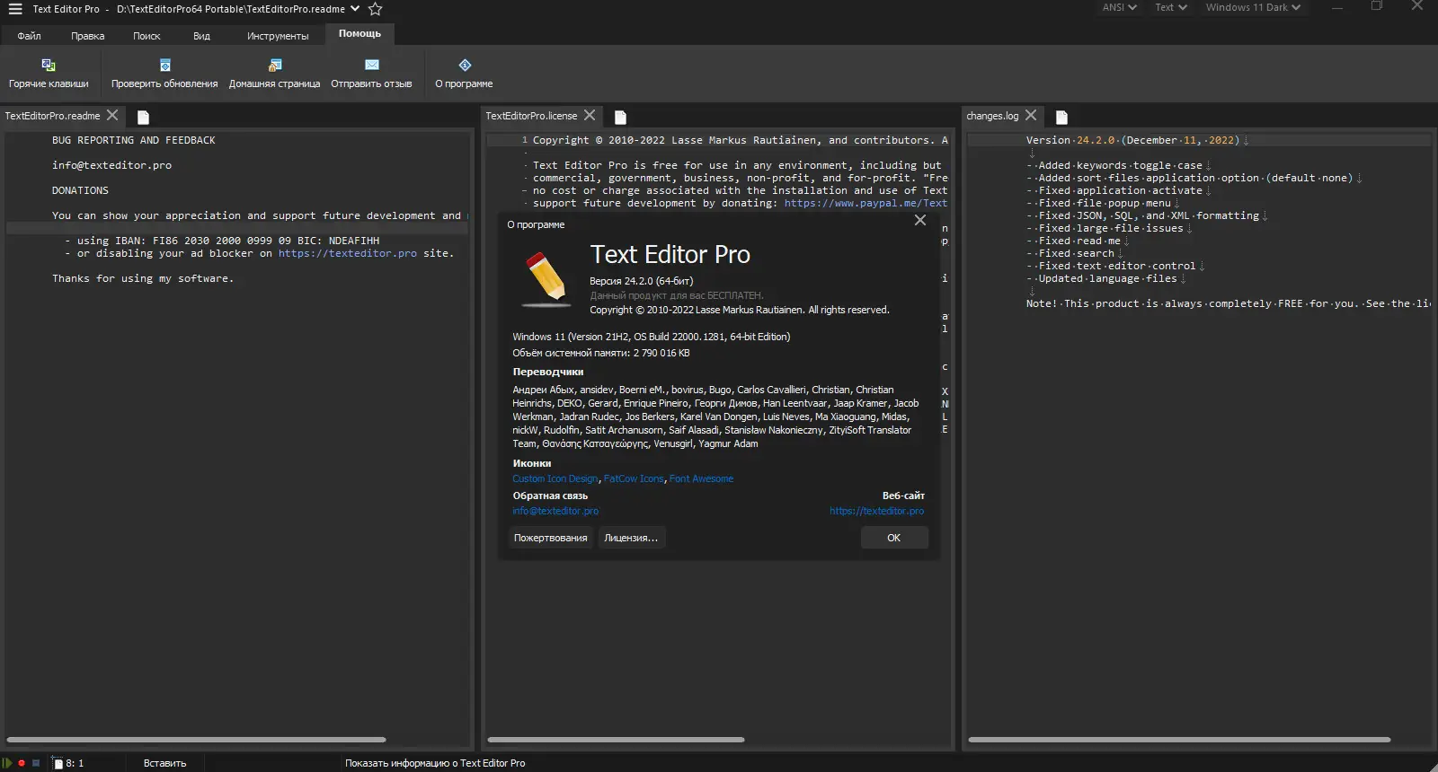
Task: Switch to the TextEditorPro.license document tab
Action: click(531, 116)
